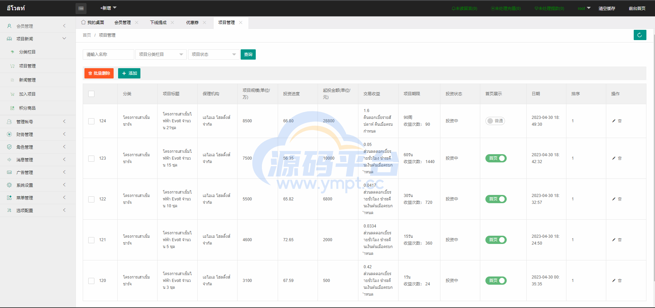
Task: Toggle the 普通 homepage switch for row 124
Action: pyautogui.click(x=495, y=121)
